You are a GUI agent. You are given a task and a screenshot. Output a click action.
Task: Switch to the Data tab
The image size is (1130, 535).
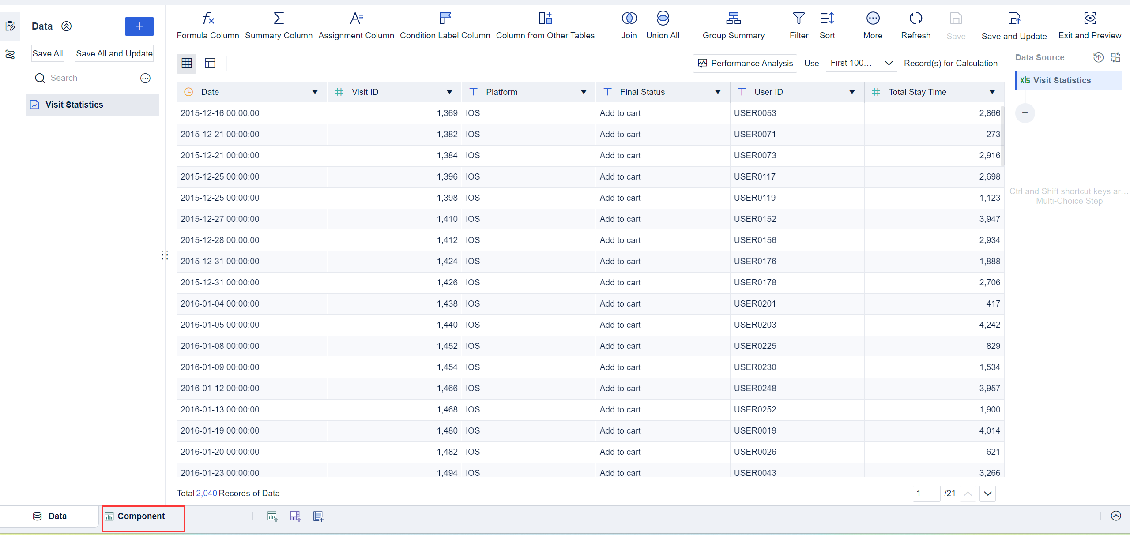point(50,516)
